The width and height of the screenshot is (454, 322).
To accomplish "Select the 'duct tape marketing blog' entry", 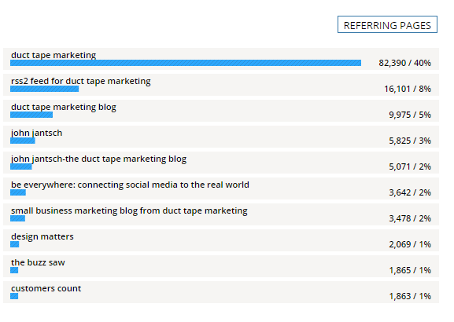I will point(64,107).
